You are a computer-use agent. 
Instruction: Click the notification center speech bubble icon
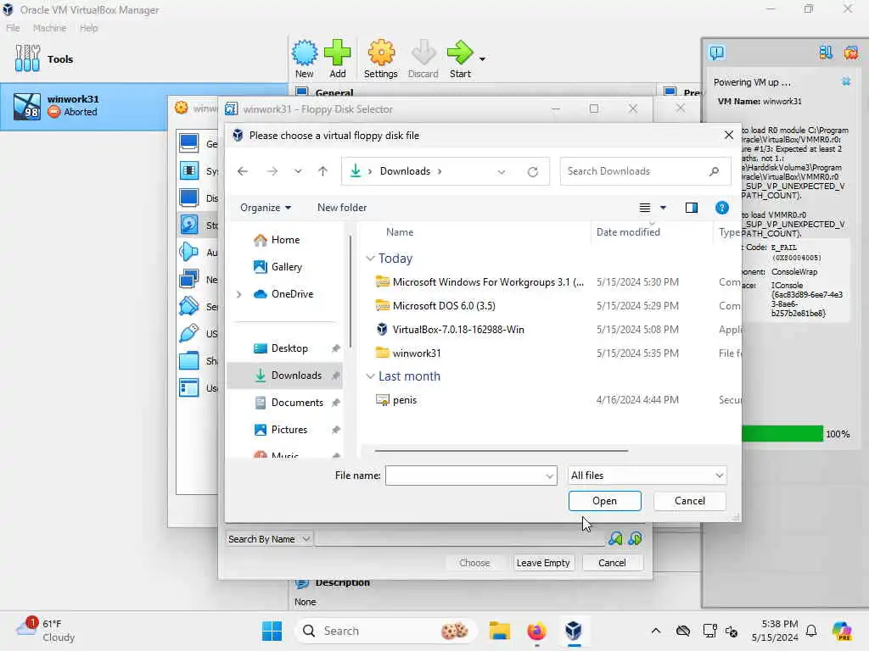coord(716,53)
